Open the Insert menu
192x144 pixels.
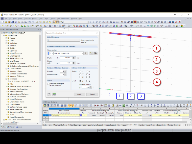pyautogui.click(x=20, y=19)
